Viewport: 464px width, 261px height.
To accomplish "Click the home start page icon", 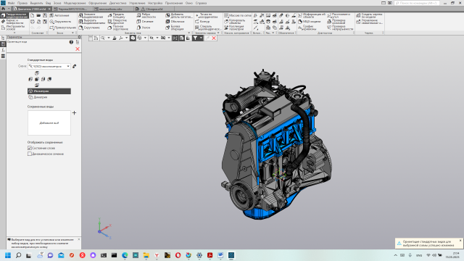I will [x=3, y=9].
